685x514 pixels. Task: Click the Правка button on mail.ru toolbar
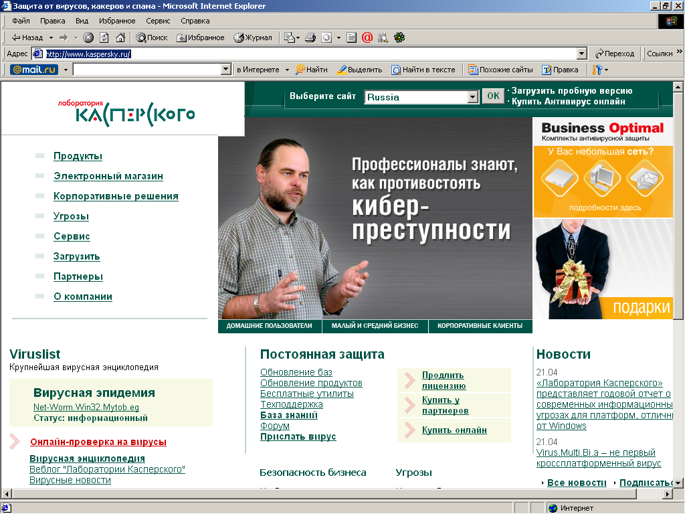560,70
